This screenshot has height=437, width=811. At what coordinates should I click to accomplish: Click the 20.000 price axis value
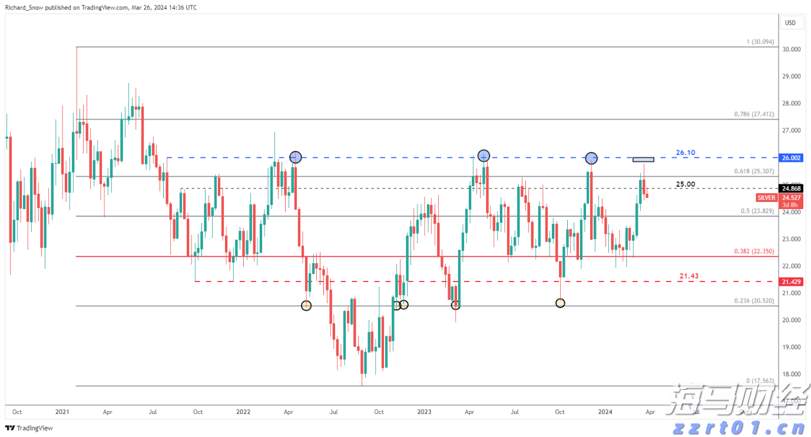[791, 320]
